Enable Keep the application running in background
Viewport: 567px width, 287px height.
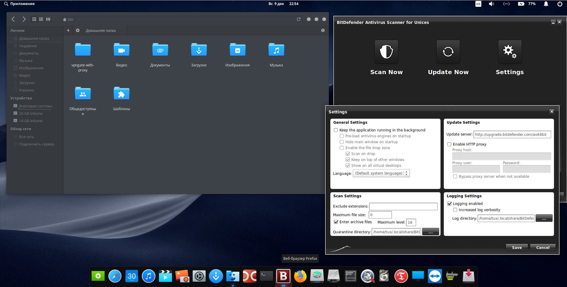(x=336, y=130)
